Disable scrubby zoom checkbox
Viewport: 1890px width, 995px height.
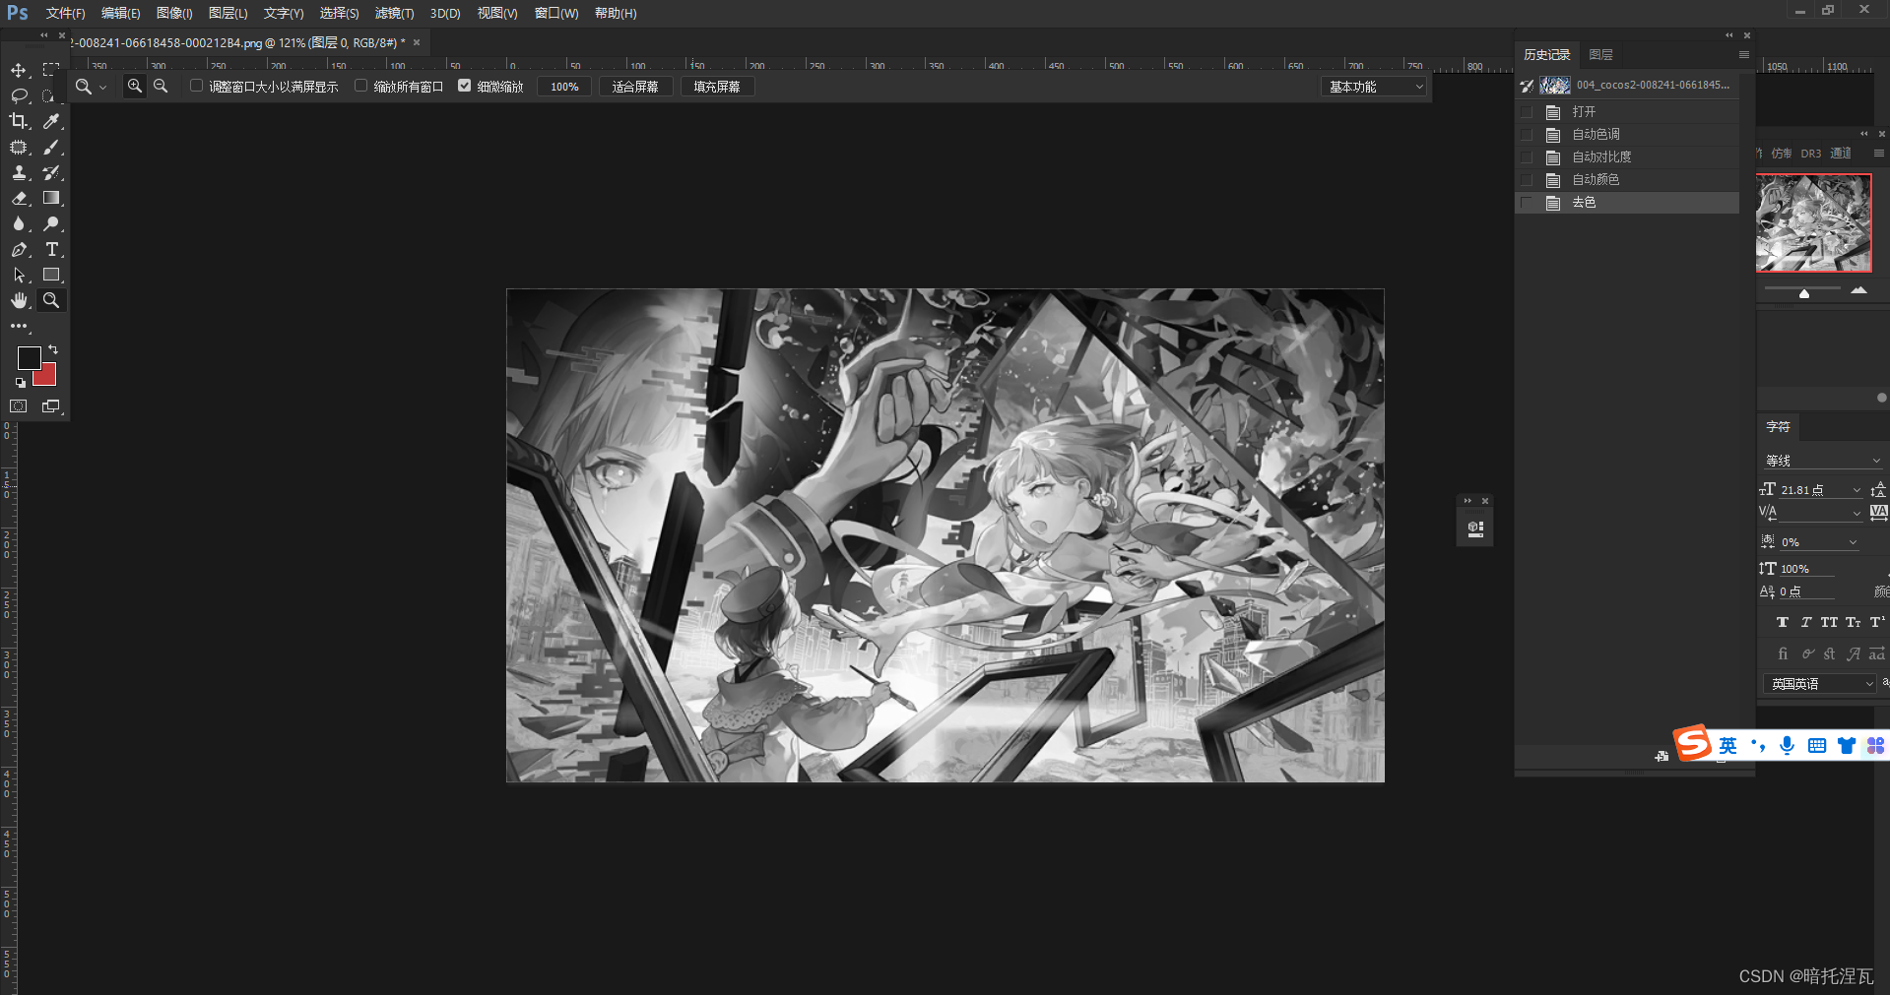coord(464,86)
